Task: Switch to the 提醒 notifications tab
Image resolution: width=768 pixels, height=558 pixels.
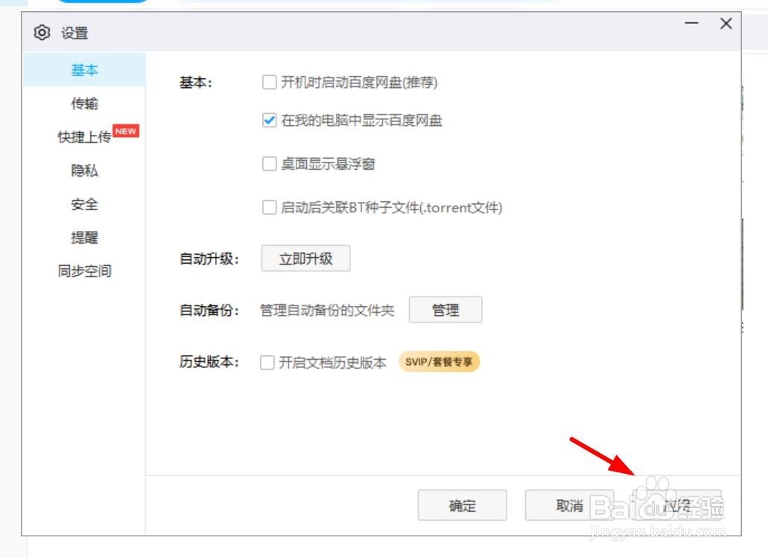Action: 85,238
